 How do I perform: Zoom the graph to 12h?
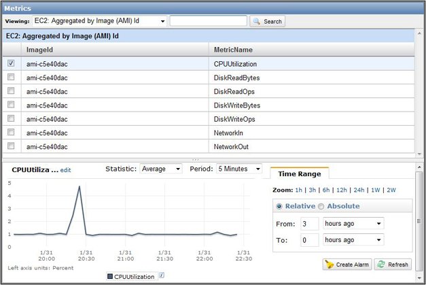coord(342,190)
